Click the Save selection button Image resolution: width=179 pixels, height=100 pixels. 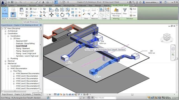[133, 9]
